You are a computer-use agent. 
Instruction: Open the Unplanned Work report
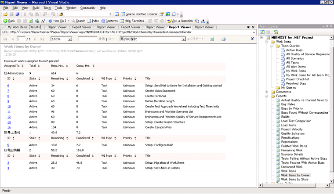292,167
